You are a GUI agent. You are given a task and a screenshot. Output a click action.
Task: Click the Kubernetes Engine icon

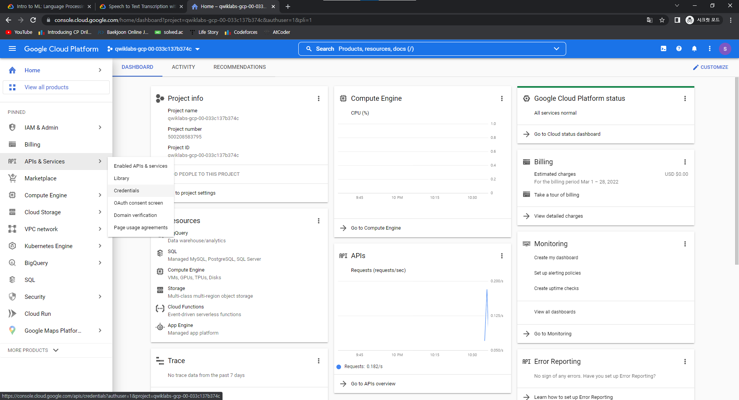pyautogui.click(x=12, y=246)
